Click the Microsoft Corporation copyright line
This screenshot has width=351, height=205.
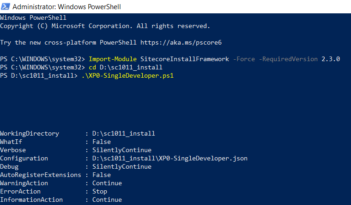[105, 26]
